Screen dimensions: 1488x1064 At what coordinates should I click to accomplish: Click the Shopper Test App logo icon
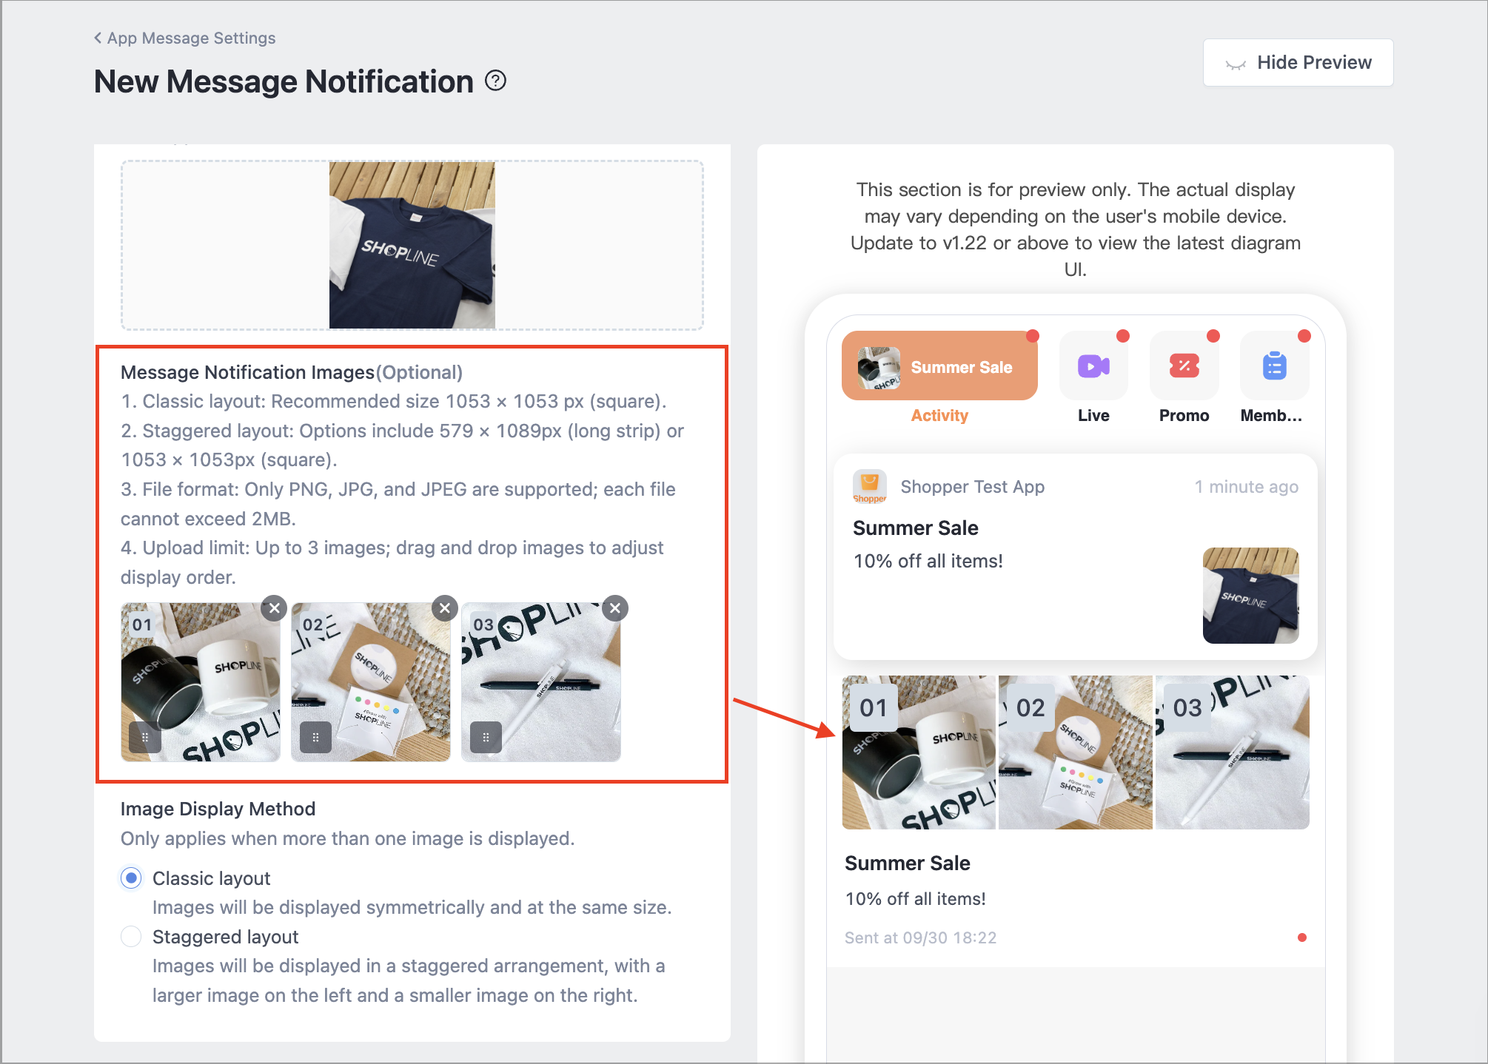(870, 487)
